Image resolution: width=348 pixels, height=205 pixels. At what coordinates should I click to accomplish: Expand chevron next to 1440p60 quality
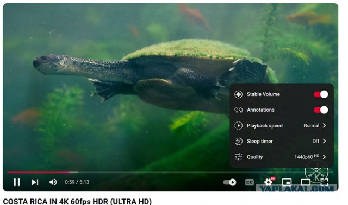(324, 157)
